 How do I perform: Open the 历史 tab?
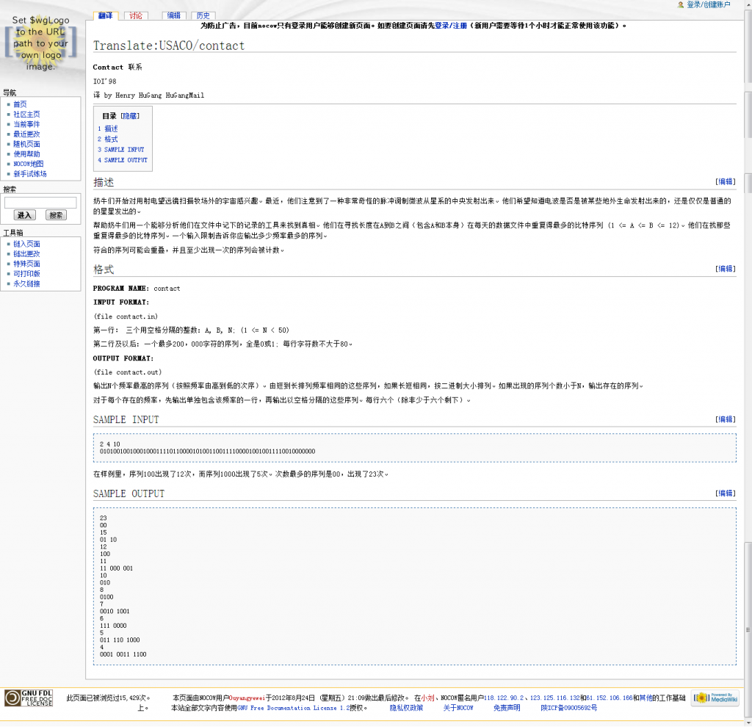tap(203, 15)
